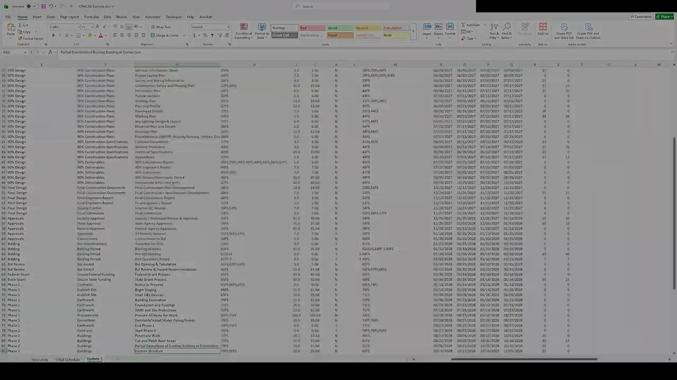Apply comma style
Viewport: 677px width, 380px height.
(212, 35)
